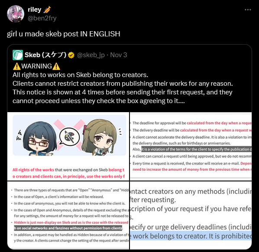259x252 pixels.
Task: Open the three-dot more options menu
Action: (248, 10)
